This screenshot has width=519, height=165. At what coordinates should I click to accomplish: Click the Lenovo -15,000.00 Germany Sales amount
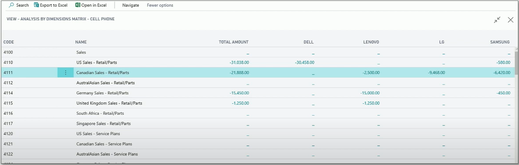(x=369, y=93)
